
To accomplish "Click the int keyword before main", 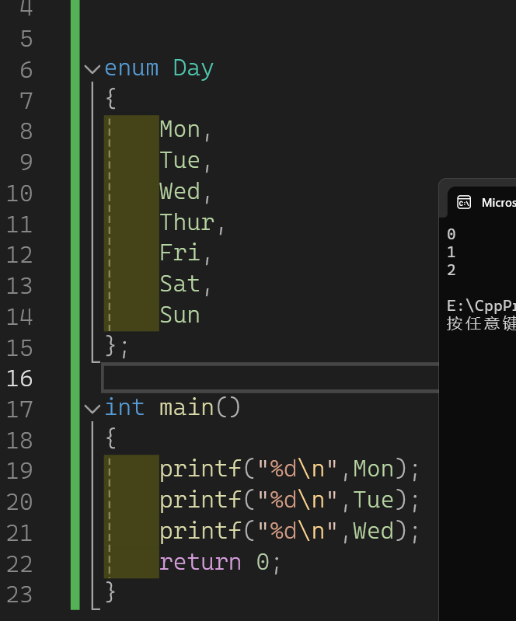I will click(x=125, y=407).
